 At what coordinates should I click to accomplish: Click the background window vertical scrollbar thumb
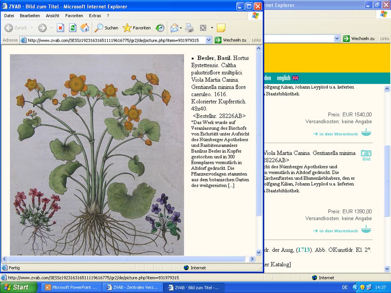(387, 181)
